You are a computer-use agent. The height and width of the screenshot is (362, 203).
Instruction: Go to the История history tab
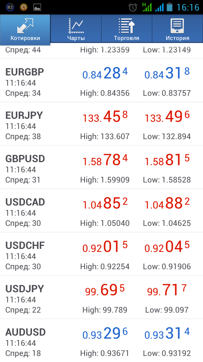pyautogui.click(x=177, y=29)
